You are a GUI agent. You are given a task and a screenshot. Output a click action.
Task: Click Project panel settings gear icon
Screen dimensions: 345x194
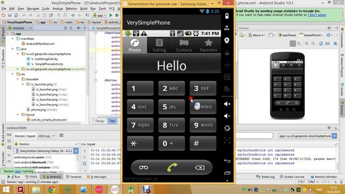[x=78, y=28]
